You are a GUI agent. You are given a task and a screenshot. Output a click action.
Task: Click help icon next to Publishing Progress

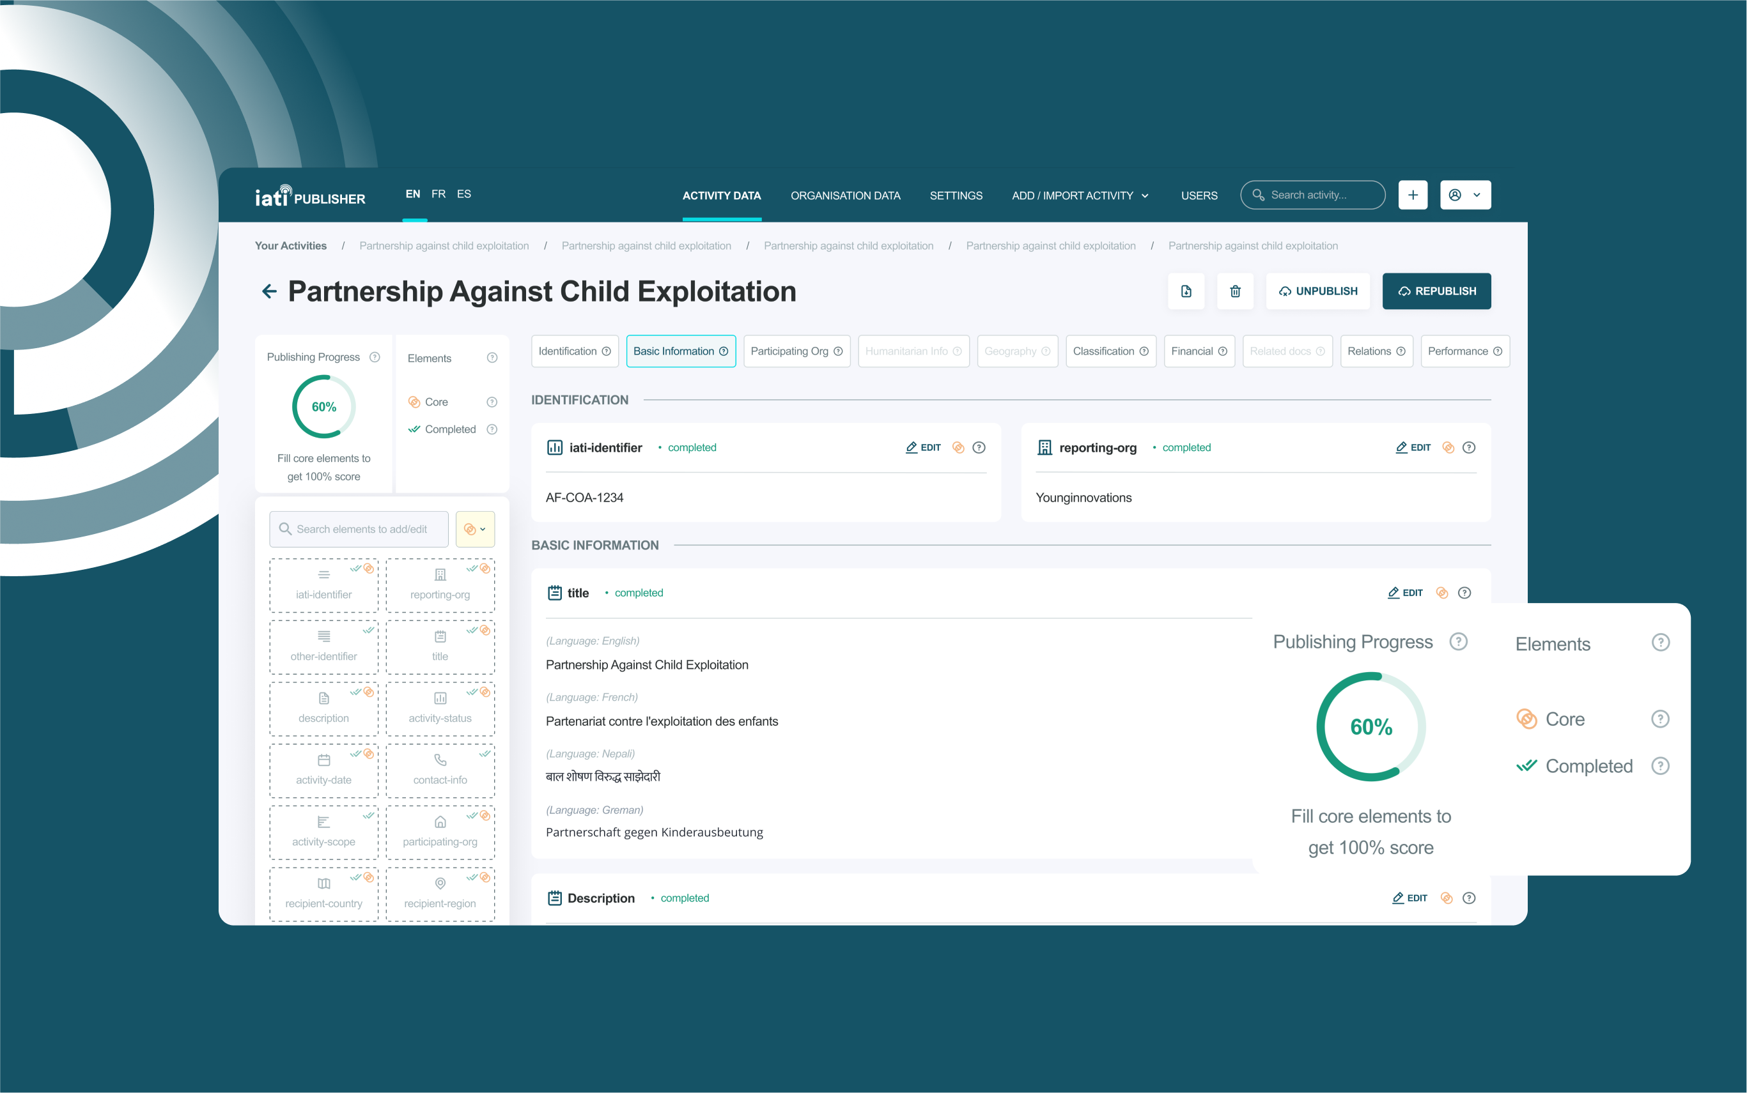click(x=375, y=357)
